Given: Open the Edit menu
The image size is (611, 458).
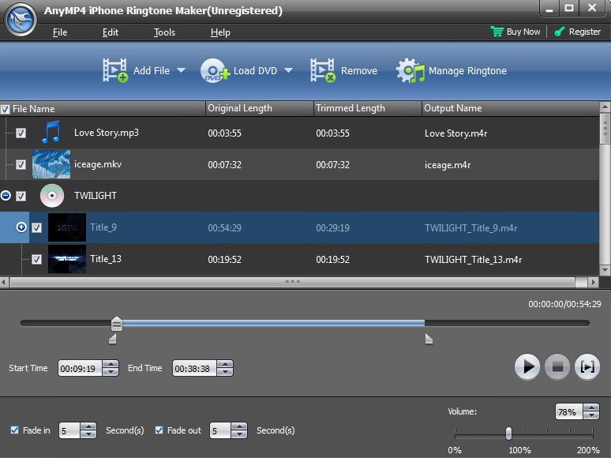Looking at the screenshot, I should [x=111, y=32].
